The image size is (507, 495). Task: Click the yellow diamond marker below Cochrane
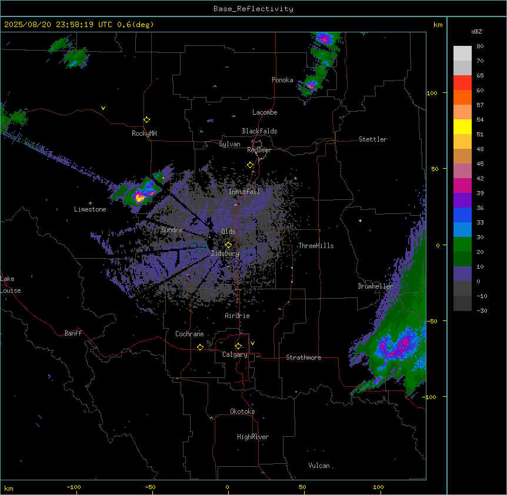[200, 347]
